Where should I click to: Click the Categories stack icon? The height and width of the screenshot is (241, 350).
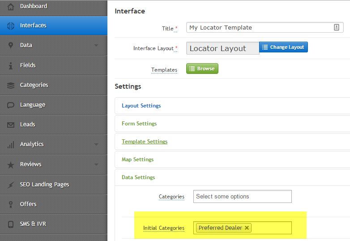10,85
